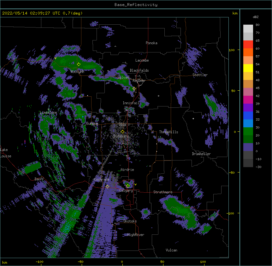Select the orange 57-60 dBZ legend band

248,52
